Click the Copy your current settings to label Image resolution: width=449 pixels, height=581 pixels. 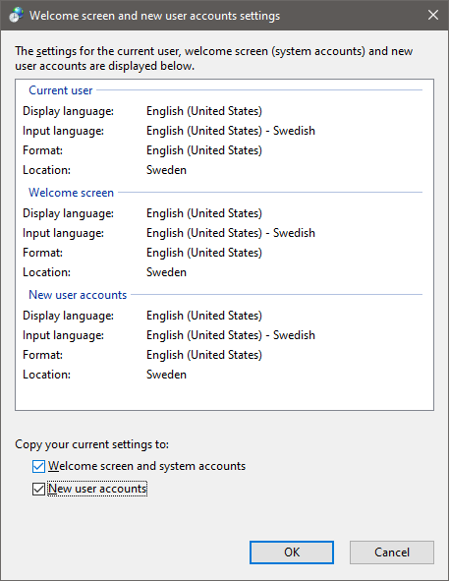tap(92, 444)
